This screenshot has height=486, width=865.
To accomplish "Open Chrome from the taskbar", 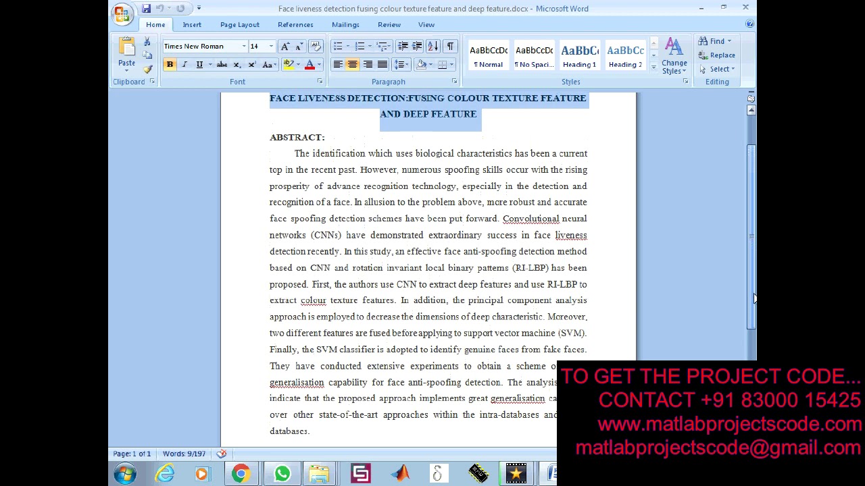I will 241,474.
